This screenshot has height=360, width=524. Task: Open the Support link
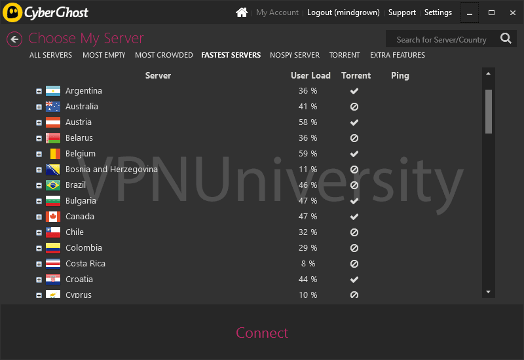[402, 12]
